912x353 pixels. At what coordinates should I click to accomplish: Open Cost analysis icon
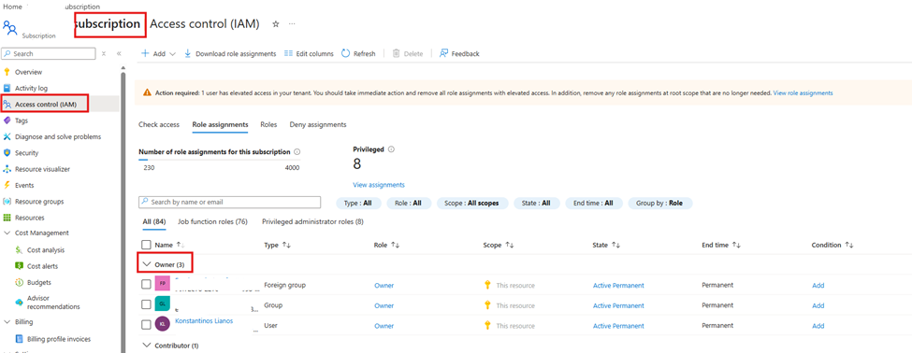(19, 250)
